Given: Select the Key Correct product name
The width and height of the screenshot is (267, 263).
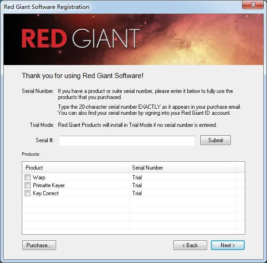Looking at the screenshot, I should point(45,193).
